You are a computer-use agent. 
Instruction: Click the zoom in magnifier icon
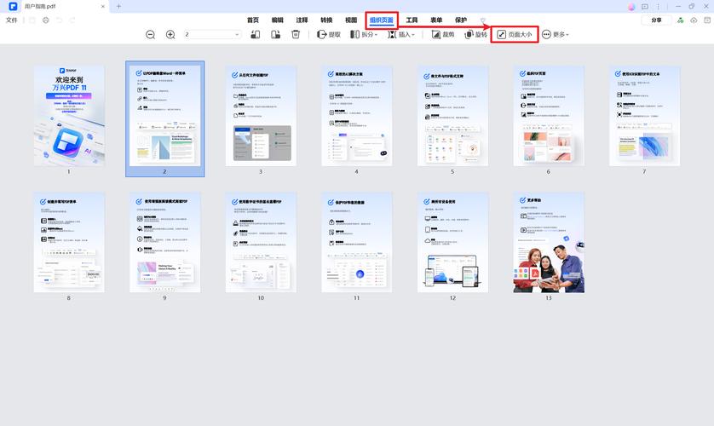(x=170, y=35)
